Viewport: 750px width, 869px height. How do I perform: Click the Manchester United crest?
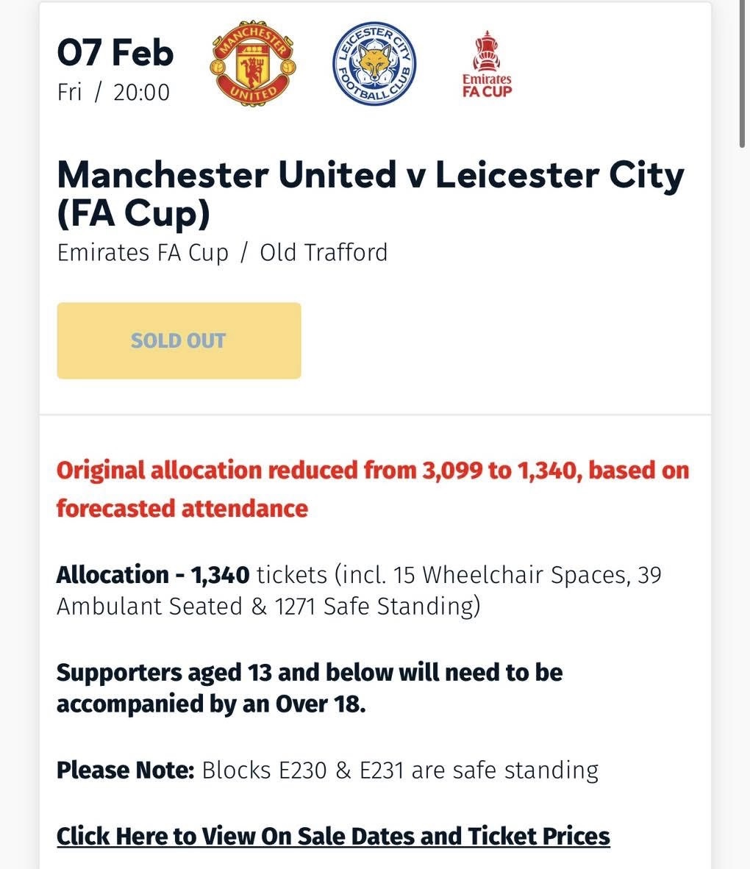tap(252, 63)
